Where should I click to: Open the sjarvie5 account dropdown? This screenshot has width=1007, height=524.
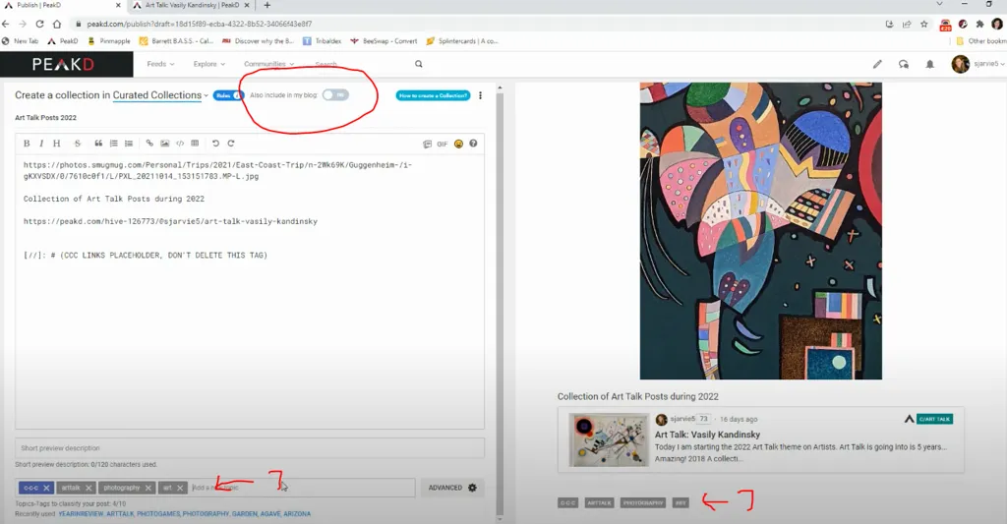[978, 64]
